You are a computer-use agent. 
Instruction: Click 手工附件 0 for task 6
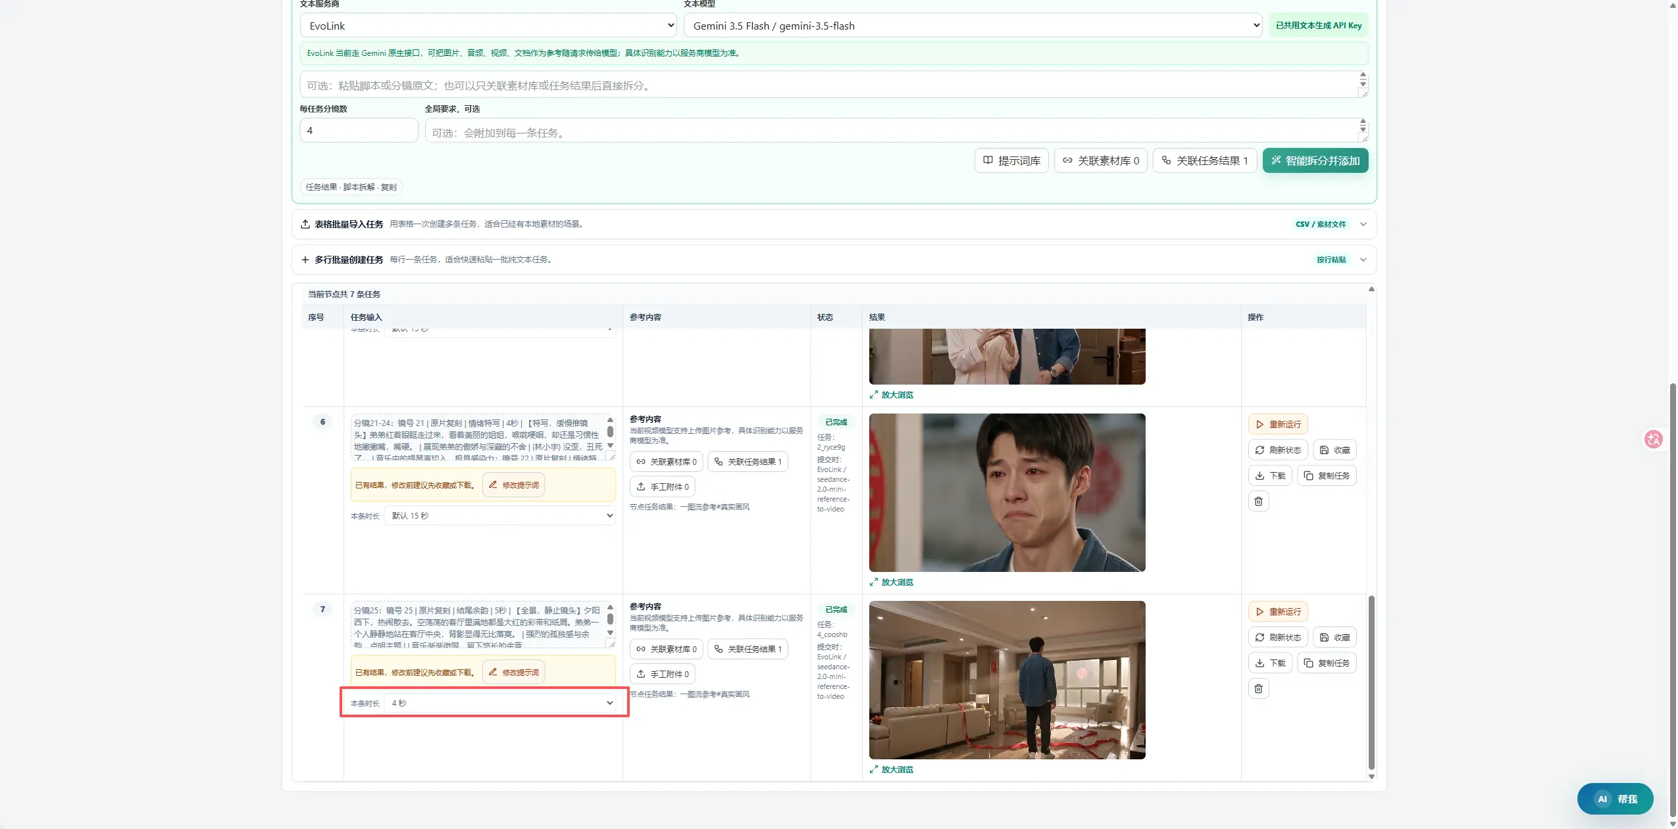662,486
